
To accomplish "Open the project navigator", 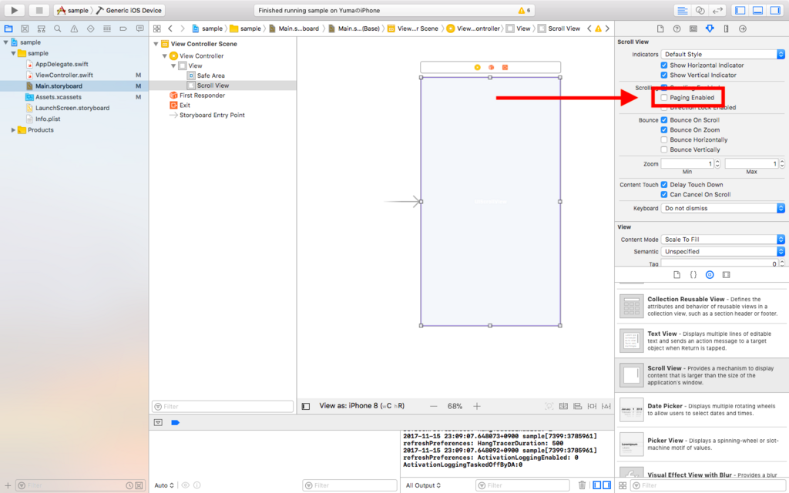I will coord(8,29).
